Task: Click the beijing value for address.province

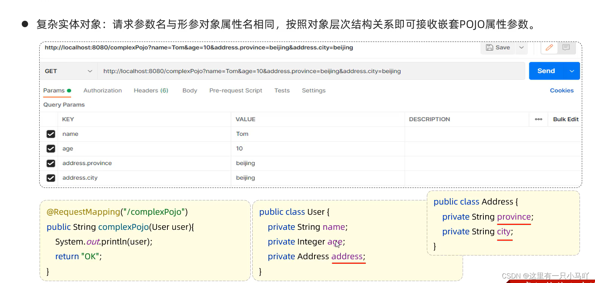Action: 318,163
